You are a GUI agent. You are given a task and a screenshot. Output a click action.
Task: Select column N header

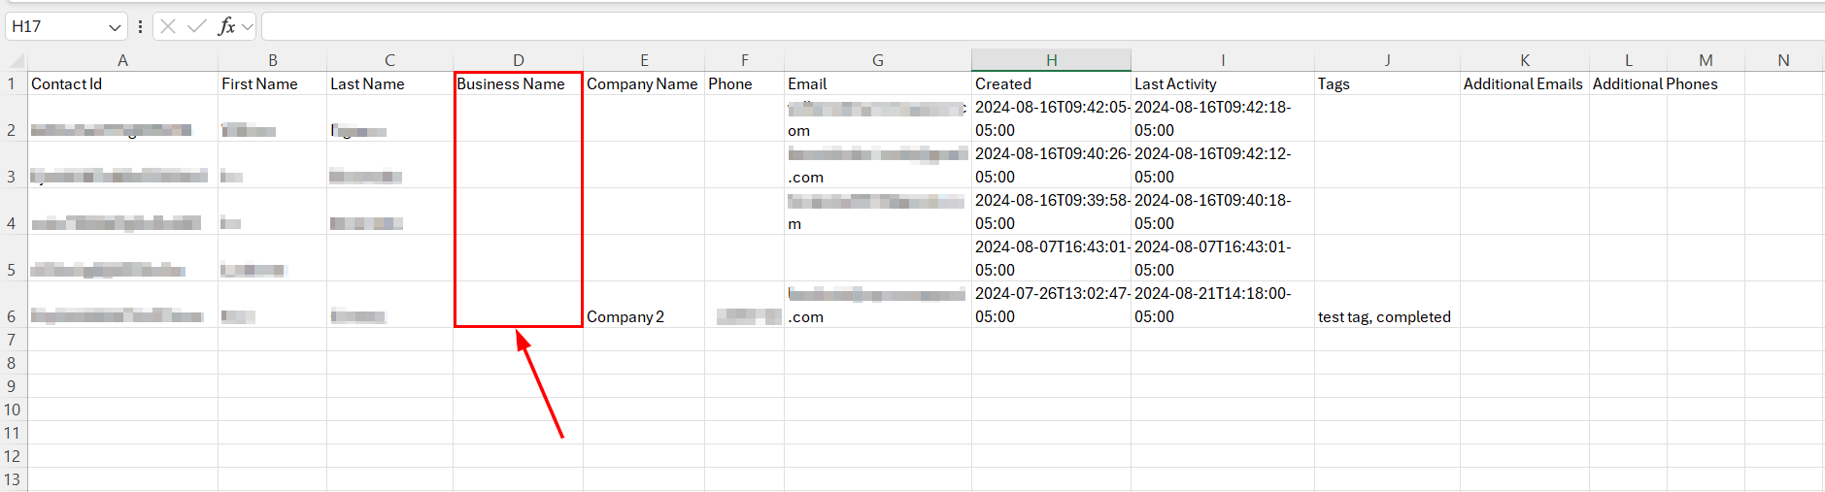click(1783, 60)
